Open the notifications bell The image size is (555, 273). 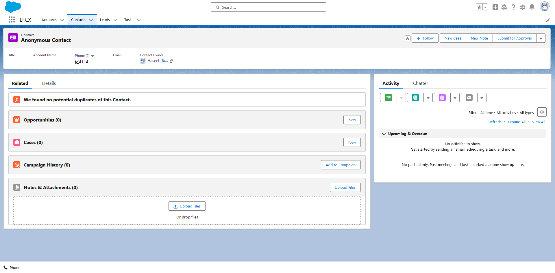[x=532, y=7]
